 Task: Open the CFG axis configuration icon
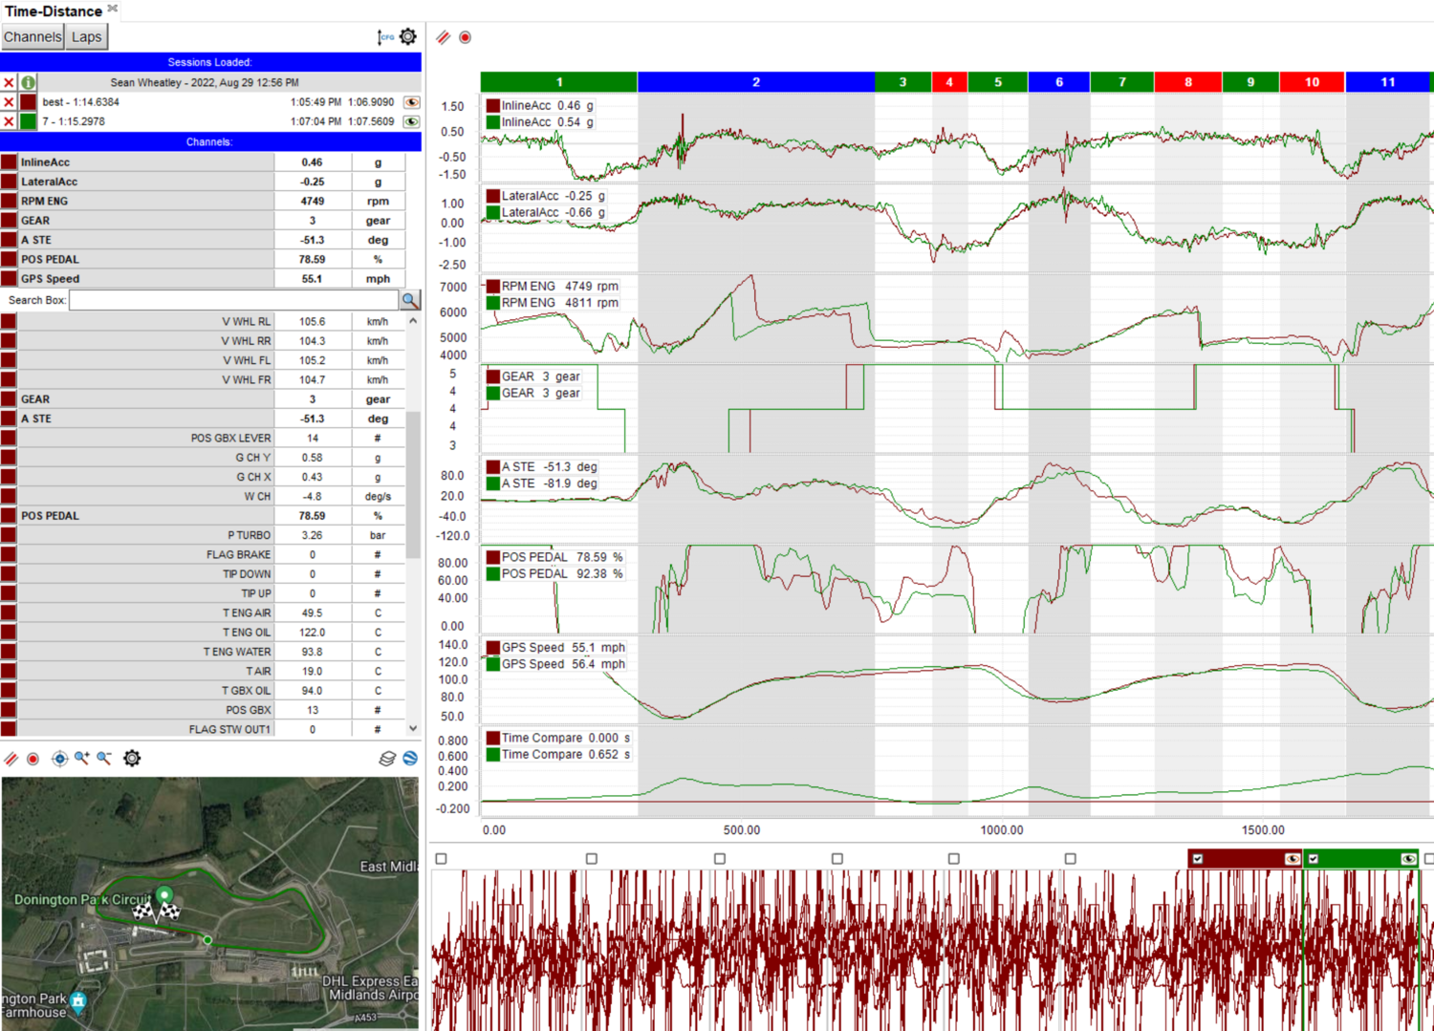[x=384, y=37]
